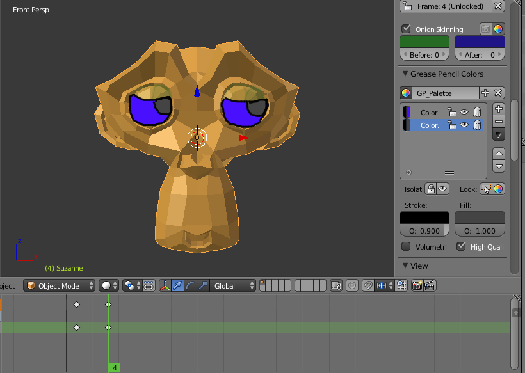Image resolution: width=525 pixels, height=373 pixels.
Task: Toggle the snap magnet icon
Action: tap(367, 286)
